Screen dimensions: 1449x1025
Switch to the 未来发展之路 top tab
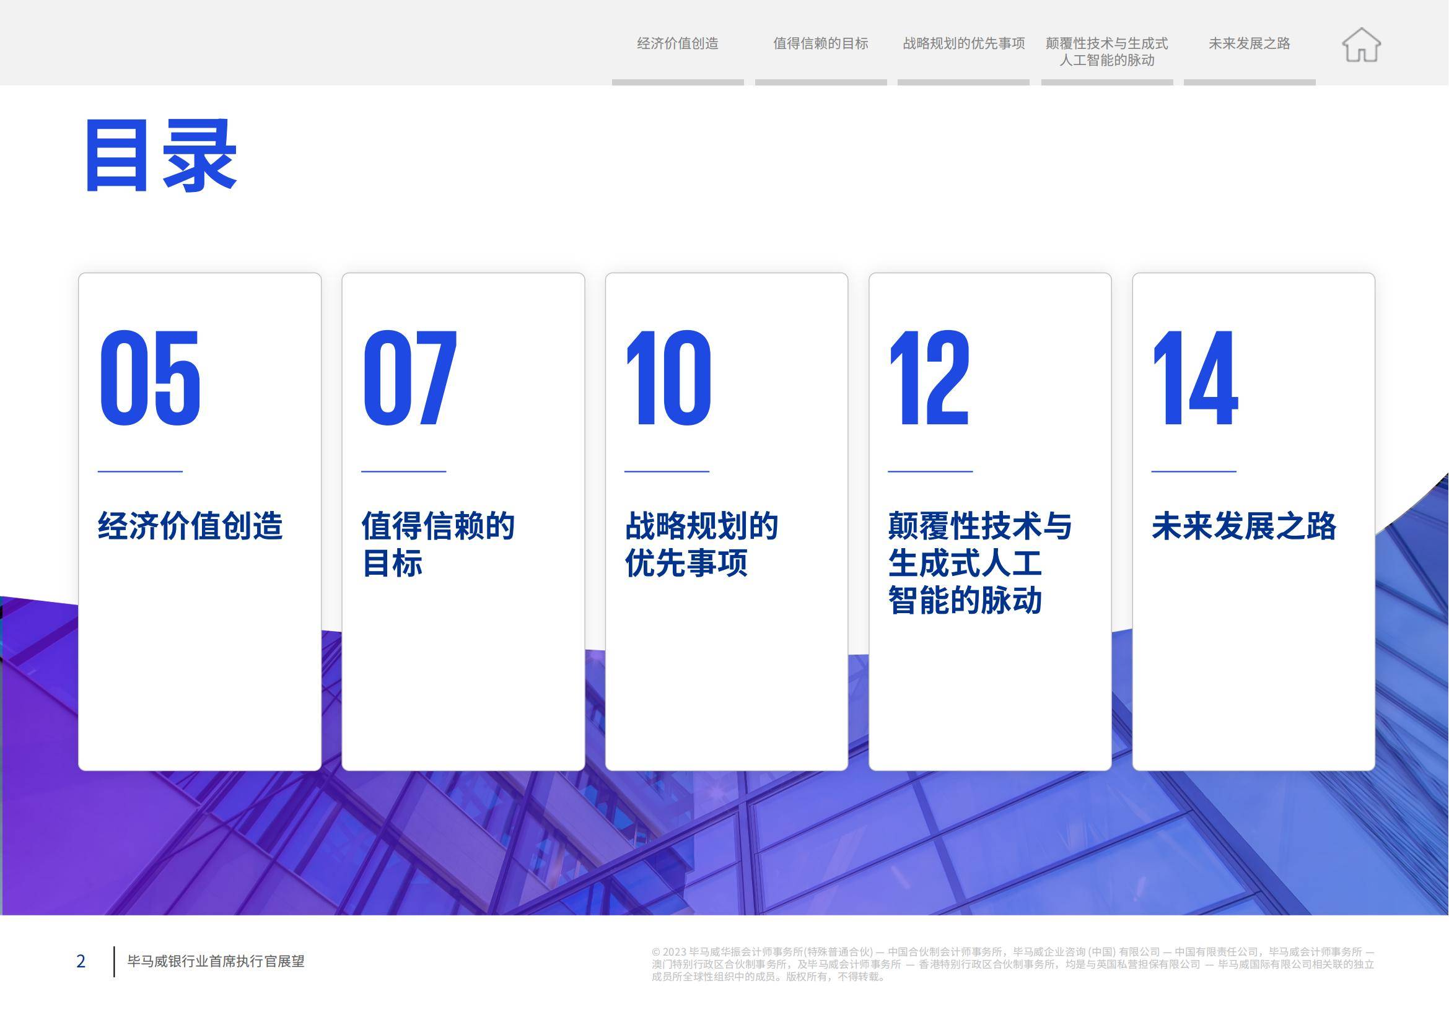click(1250, 43)
